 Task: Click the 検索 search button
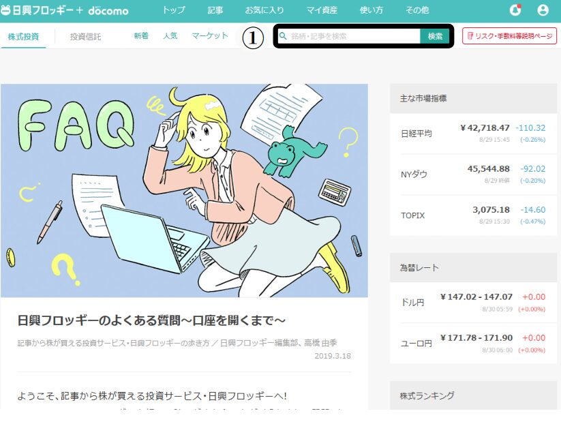[x=435, y=35]
